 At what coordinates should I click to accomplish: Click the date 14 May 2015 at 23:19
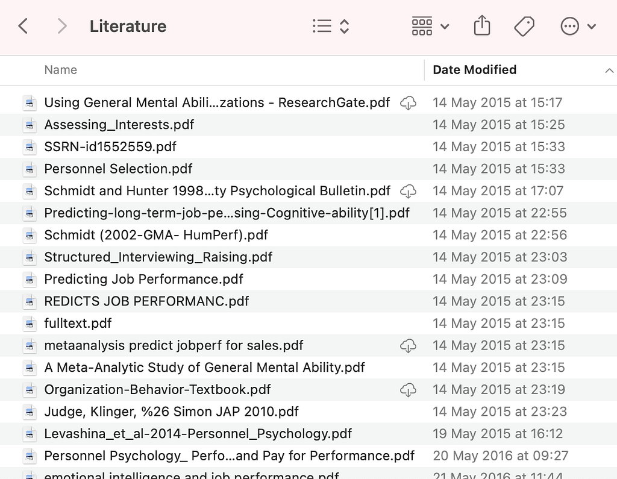click(x=499, y=389)
